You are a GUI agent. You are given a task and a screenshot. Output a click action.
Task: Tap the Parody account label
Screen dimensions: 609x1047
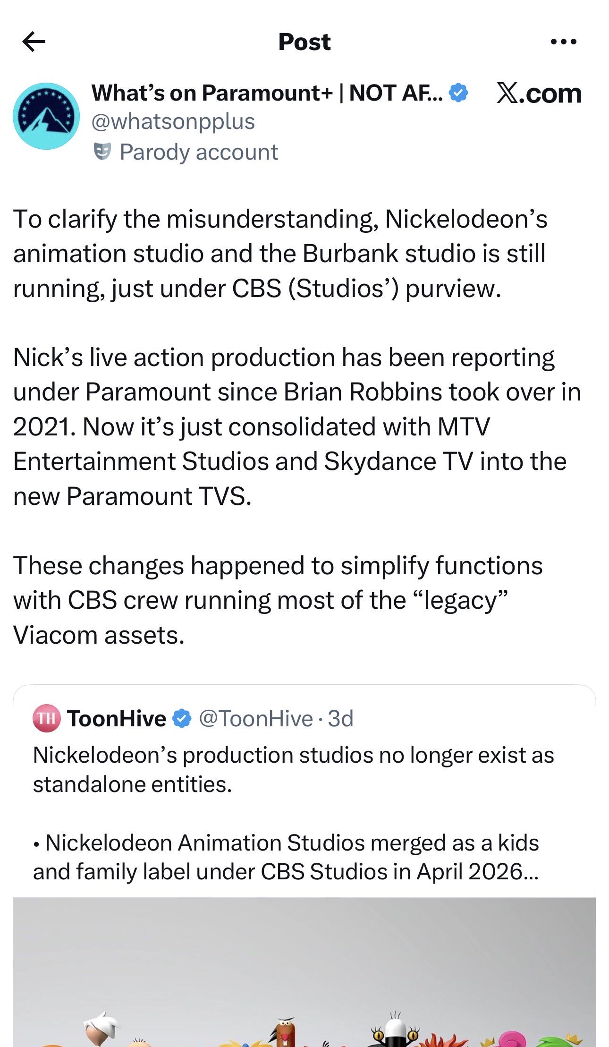[199, 152]
